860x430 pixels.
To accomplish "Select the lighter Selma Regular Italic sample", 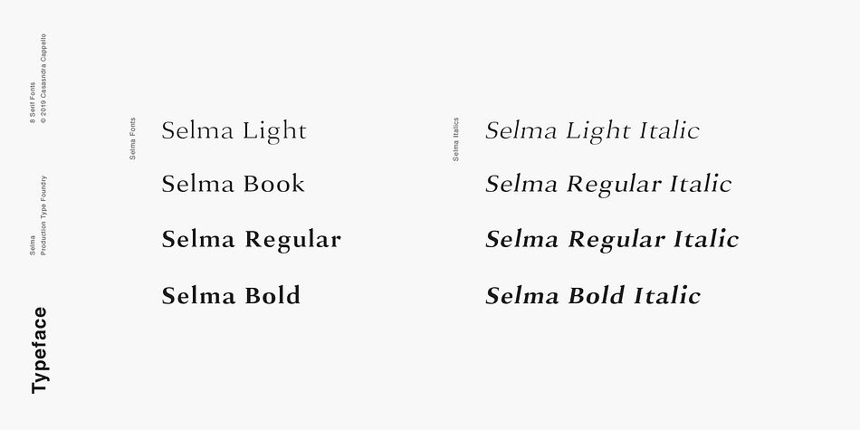I will [x=608, y=185].
